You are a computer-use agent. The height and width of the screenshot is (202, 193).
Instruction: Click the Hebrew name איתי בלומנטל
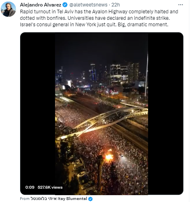point(44,199)
